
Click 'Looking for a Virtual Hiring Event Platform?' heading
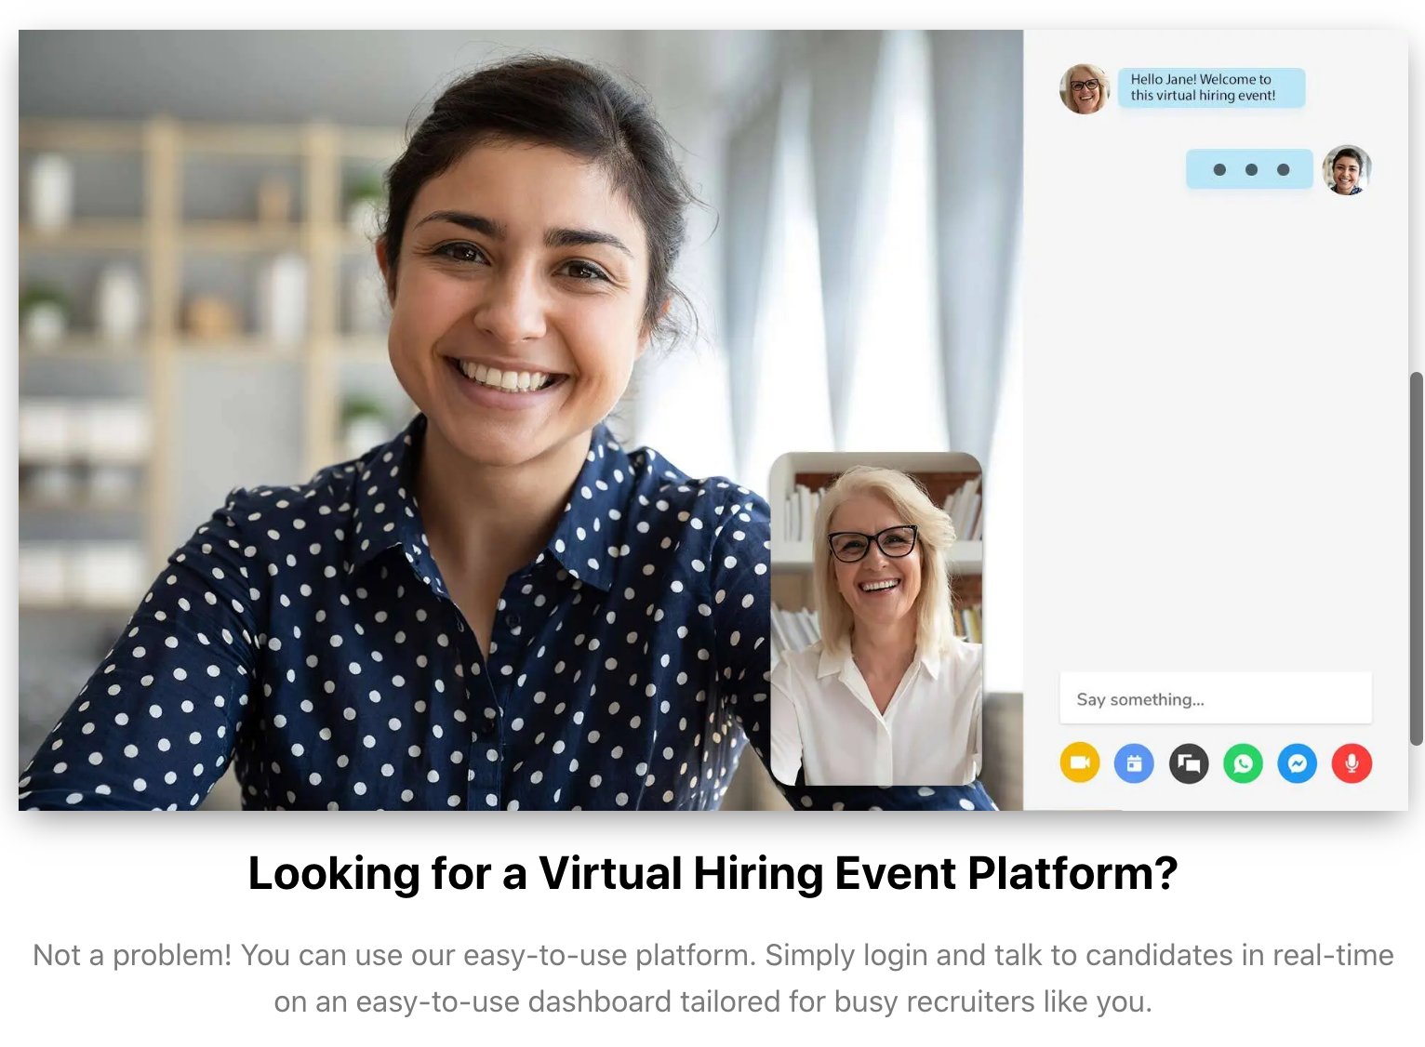(713, 874)
